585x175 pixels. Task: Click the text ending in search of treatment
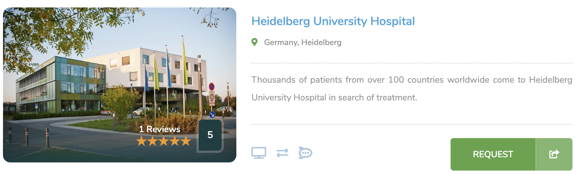point(334,97)
